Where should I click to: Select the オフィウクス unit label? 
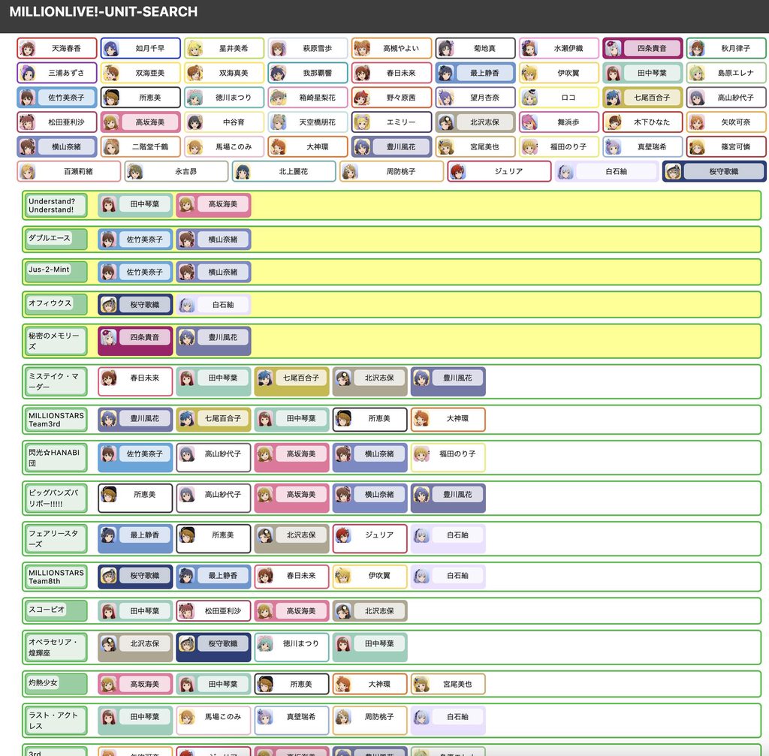[56, 305]
